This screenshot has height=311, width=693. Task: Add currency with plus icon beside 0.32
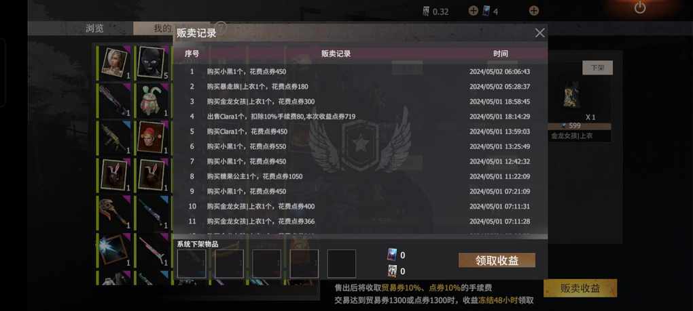coord(474,11)
